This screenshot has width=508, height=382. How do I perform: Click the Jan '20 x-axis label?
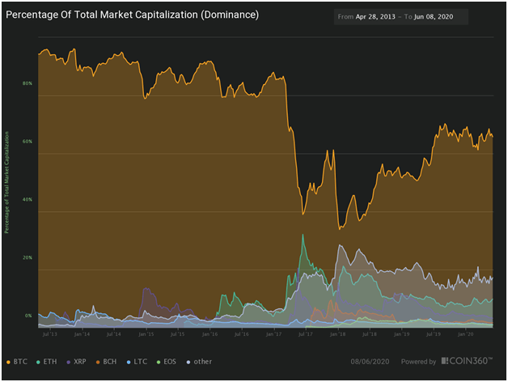466,333
